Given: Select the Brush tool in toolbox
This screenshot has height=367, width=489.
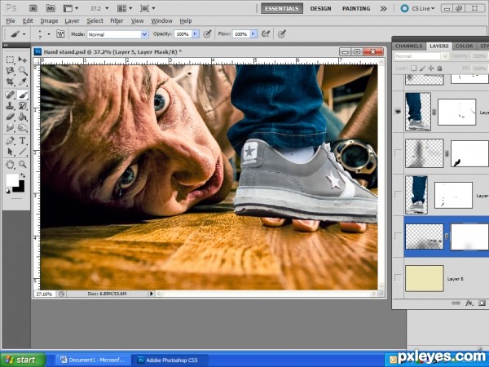Looking at the screenshot, I should coord(23,95).
